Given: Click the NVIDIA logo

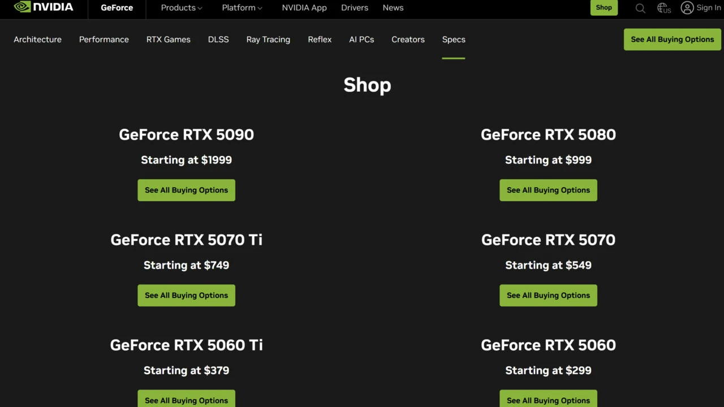Looking at the screenshot, I should 44,7.
